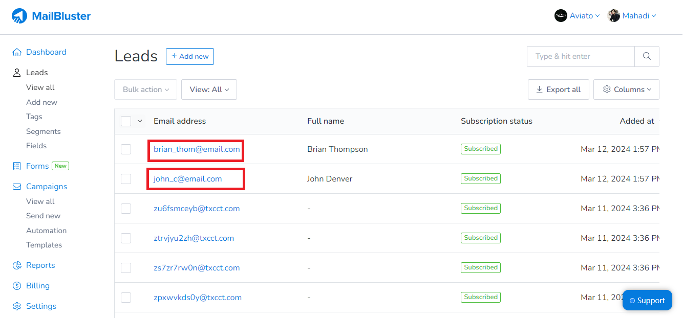Image resolution: width=683 pixels, height=318 pixels.
Task: Open Automation under Campaigns
Action: point(46,231)
